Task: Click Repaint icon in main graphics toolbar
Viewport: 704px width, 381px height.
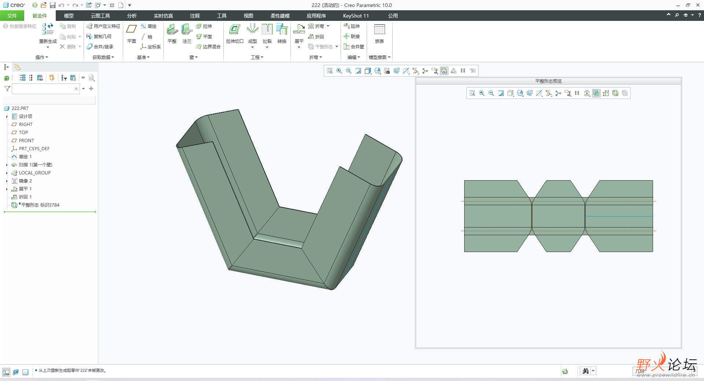Action: click(358, 71)
